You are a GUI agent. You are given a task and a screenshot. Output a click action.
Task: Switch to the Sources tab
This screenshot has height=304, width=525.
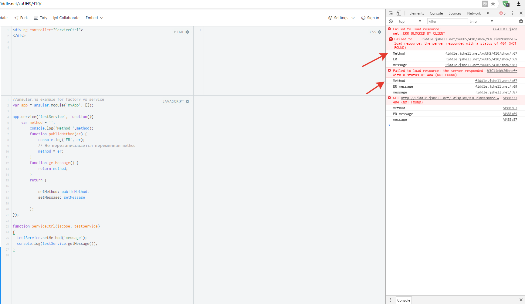click(x=455, y=13)
